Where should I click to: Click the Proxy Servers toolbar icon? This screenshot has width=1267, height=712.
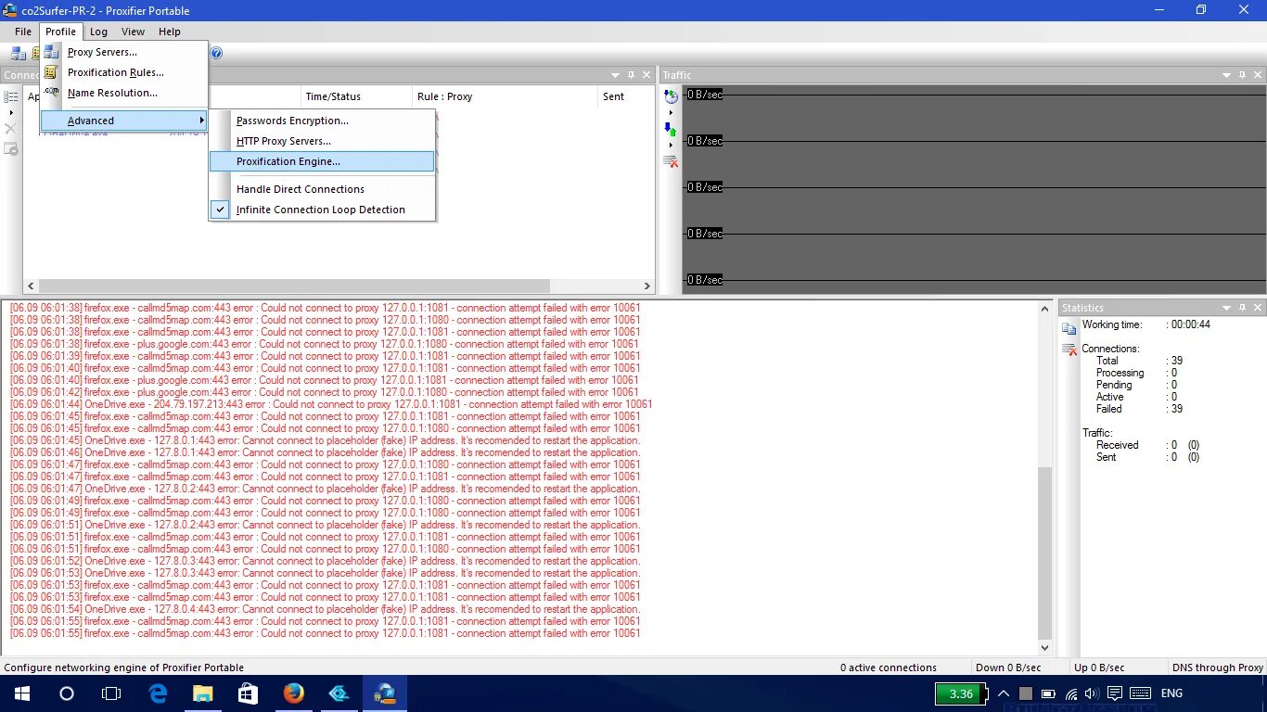pyautogui.click(x=18, y=53)
